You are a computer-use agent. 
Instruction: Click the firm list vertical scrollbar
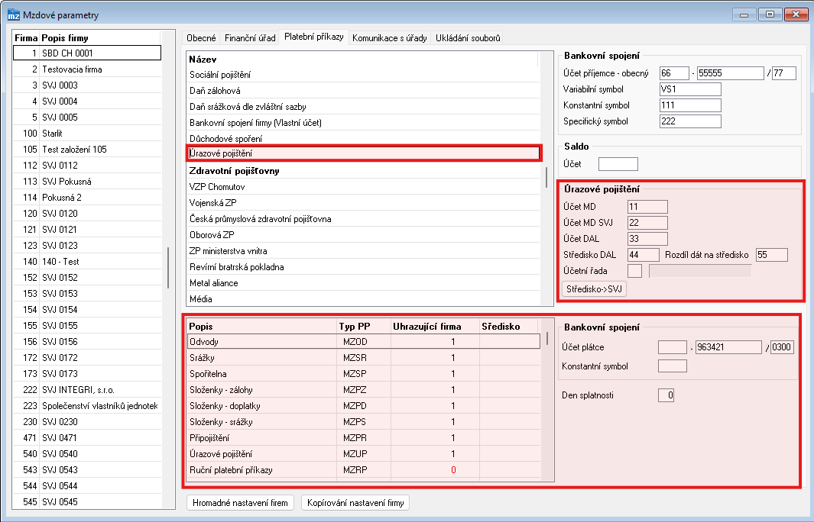[x=168, y=267]
